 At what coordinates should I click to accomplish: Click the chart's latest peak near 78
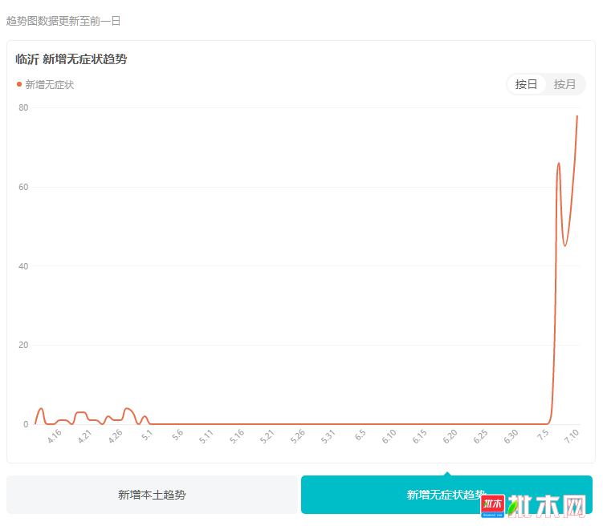click(x=577, y=115)
